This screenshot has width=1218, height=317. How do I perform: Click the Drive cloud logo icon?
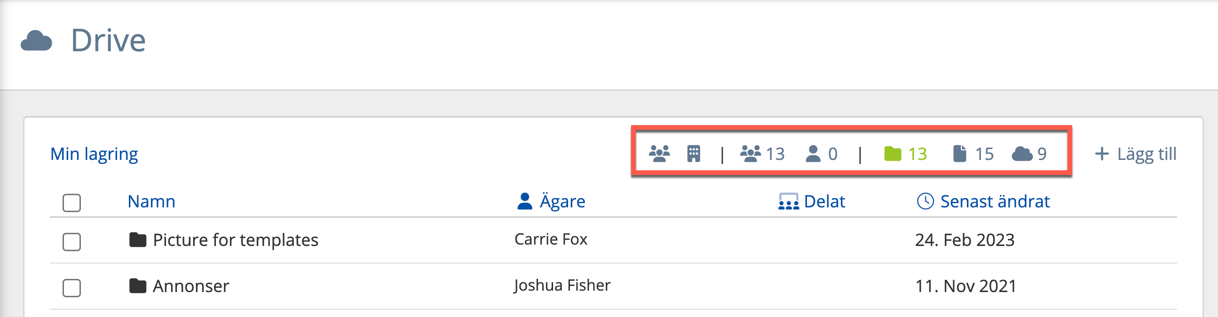(36, 41)
